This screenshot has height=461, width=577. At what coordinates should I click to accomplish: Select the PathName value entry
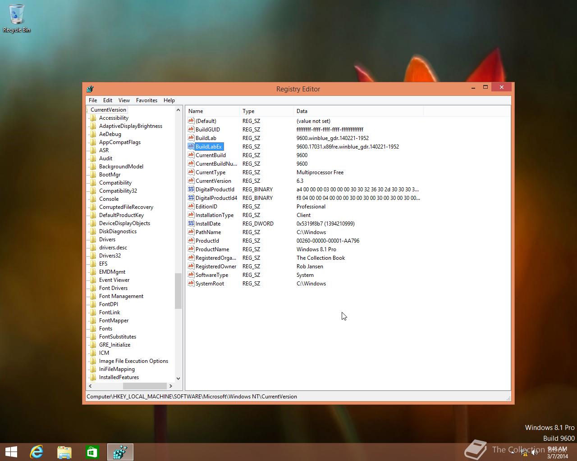click(208, 232)
